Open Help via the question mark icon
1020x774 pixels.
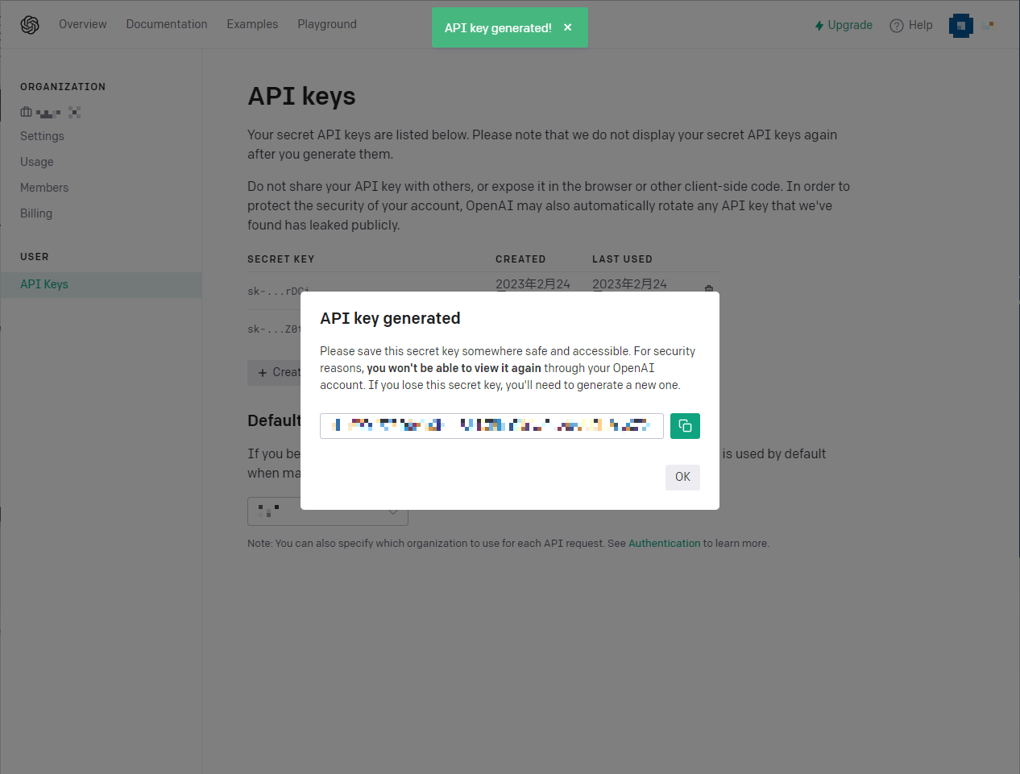click(896, 25)
